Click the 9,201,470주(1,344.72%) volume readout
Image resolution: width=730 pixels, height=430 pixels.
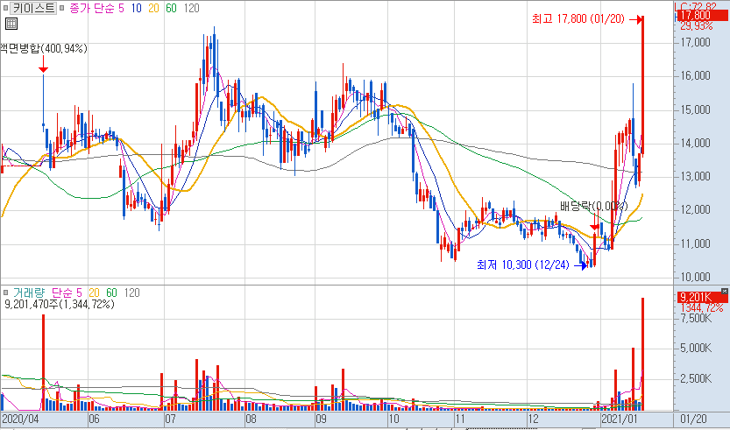(60, 305)
